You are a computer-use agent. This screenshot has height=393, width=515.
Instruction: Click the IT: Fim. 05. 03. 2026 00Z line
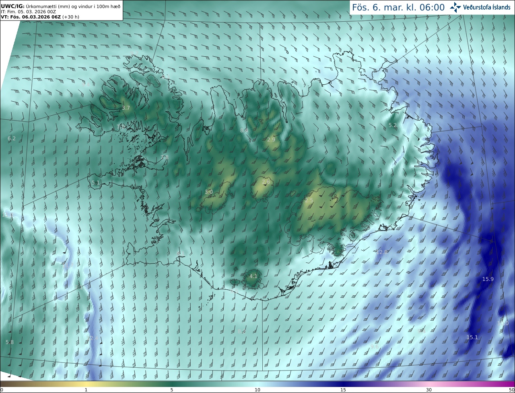[28, 12]
